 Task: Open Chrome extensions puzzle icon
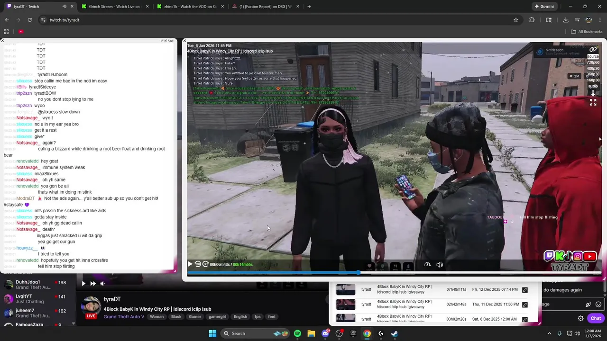532,20
